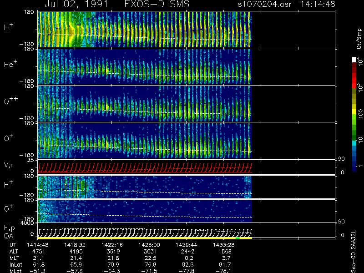Click the ALT value '3031'
Viewport: 364px width, 273px height.
pos(151,252)
